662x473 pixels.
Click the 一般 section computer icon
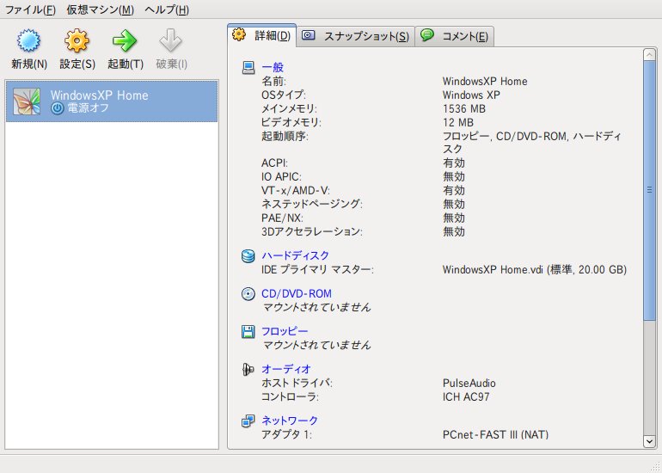248,68
